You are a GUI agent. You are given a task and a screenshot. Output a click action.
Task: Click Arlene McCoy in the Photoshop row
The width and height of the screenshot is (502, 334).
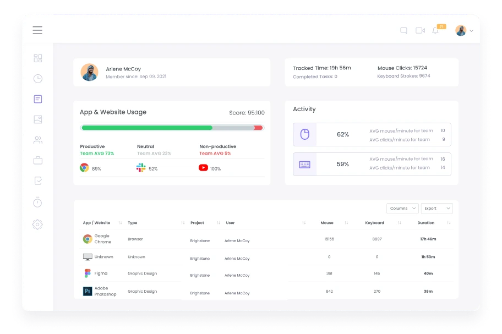pyautogui.click(x=237, y=293)
